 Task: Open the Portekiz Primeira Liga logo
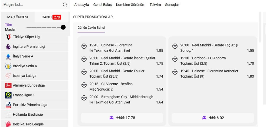point(8,105)
